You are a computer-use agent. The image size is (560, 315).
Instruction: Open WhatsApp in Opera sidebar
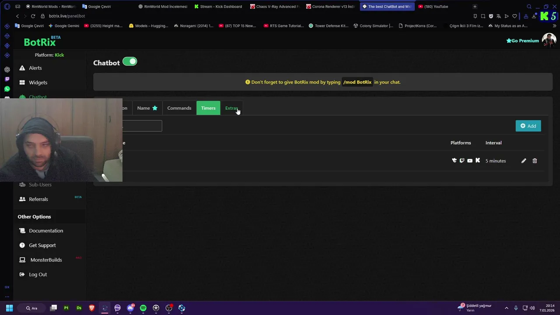(7, 89)
